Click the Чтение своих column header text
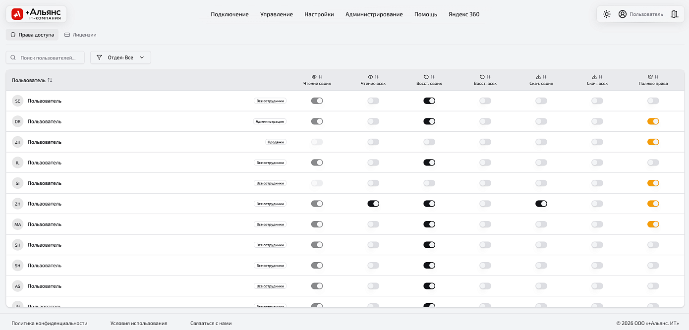689x330 pixels. (317, 84)
